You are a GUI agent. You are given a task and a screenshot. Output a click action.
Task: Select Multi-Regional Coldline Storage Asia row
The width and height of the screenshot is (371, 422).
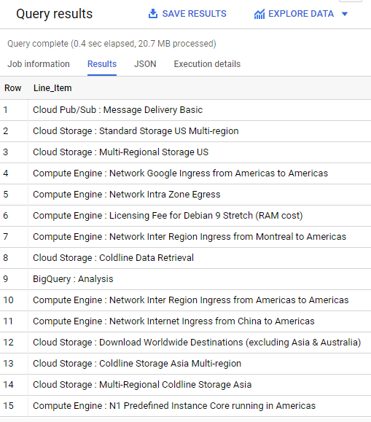(185, 385)
